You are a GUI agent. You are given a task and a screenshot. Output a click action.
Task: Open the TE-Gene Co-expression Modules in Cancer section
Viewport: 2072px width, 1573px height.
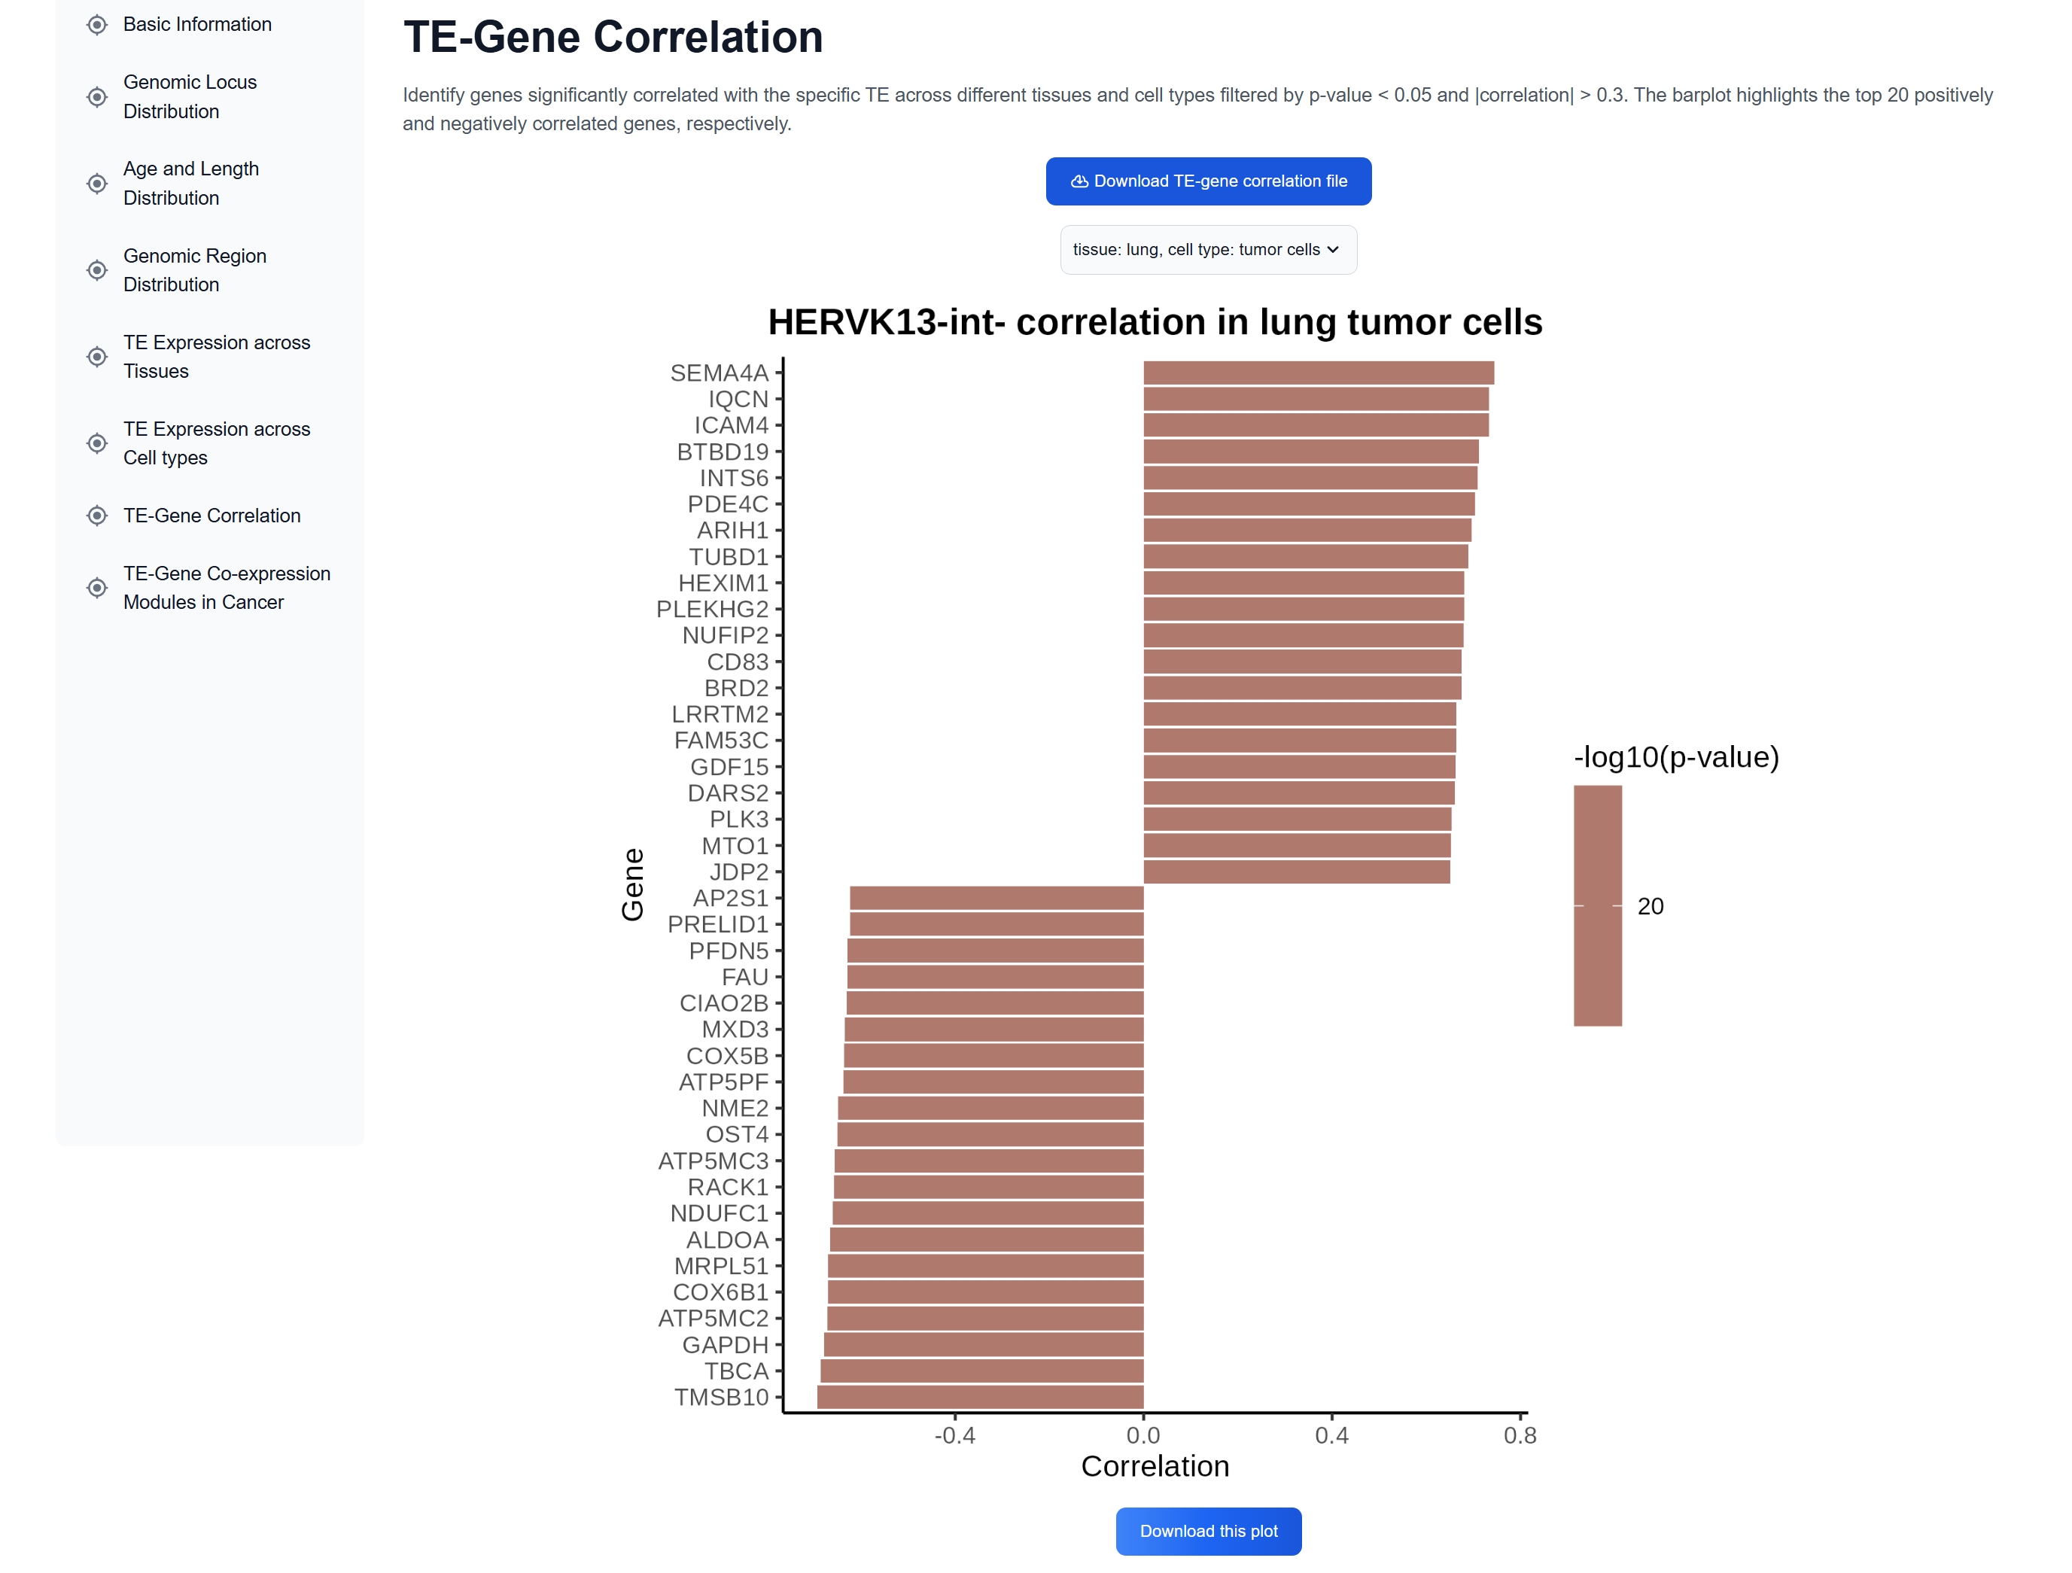pyautogui.click(x=227, y=587)
